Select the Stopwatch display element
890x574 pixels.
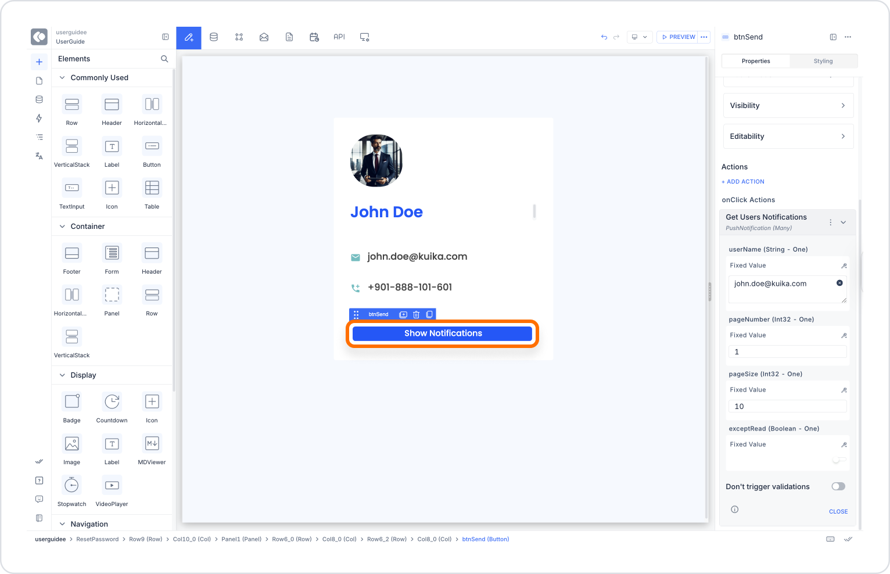[72, 491]
